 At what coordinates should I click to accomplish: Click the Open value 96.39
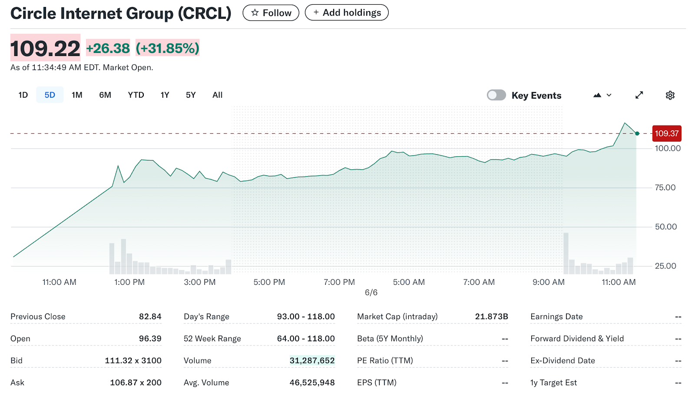(150, 339)
